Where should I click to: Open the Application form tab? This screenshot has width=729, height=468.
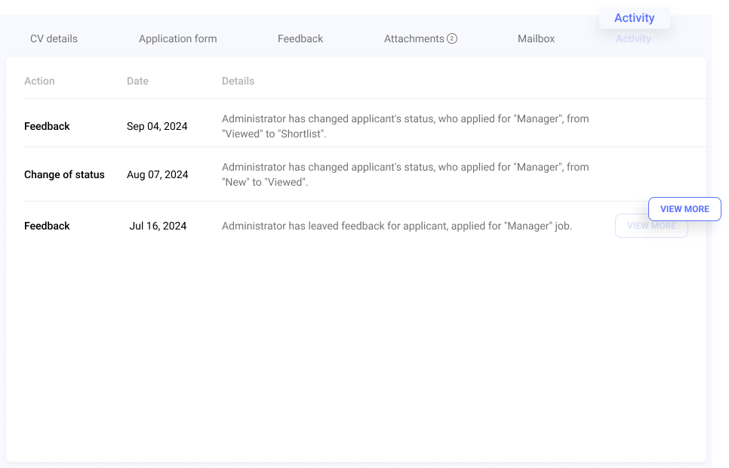point(177,38)
